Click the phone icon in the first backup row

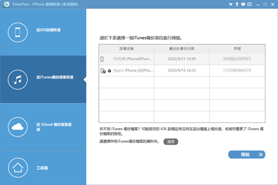pos(102,59)
